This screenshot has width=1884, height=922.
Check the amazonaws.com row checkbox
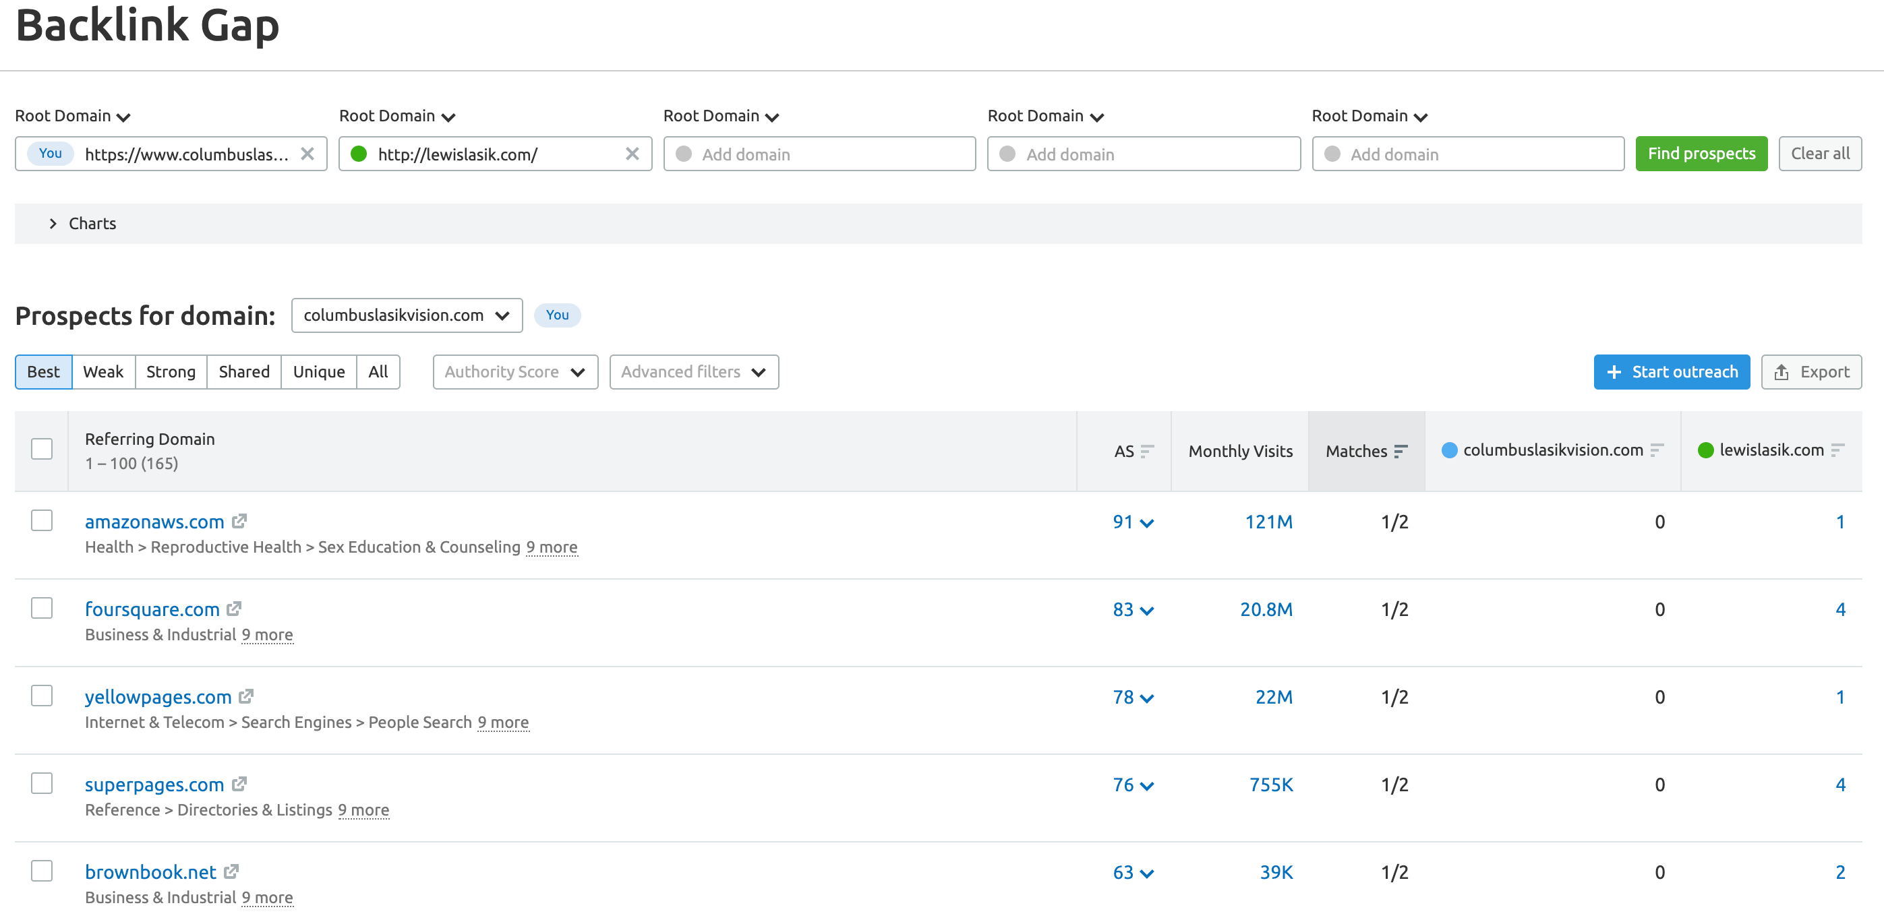click(x=42, y=520)
